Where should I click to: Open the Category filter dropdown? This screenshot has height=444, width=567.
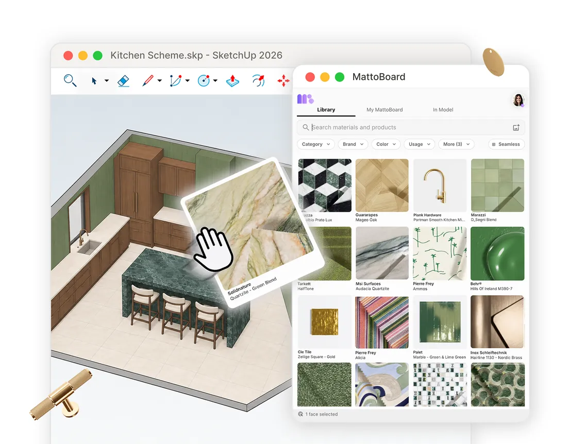pos(316,144)
